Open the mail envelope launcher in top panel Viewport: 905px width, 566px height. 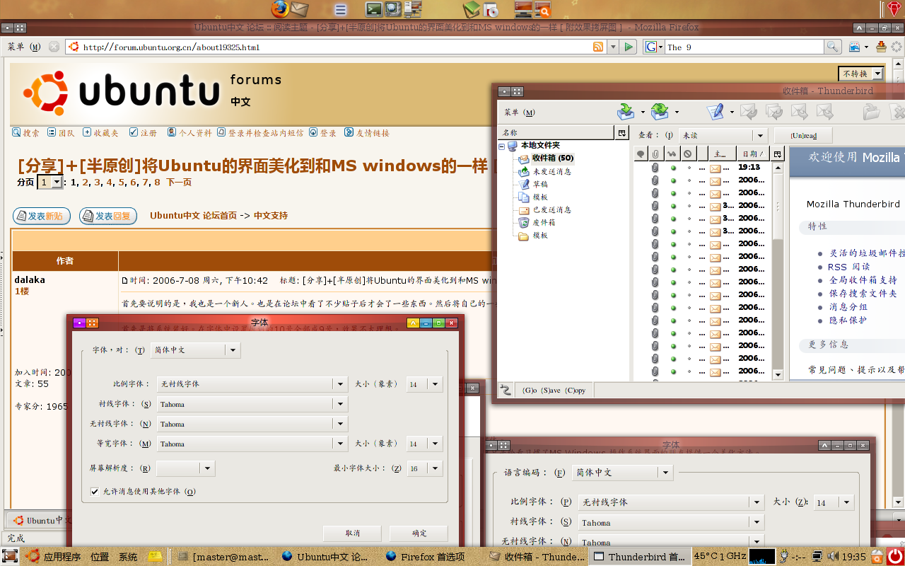(x=300, y=9)
